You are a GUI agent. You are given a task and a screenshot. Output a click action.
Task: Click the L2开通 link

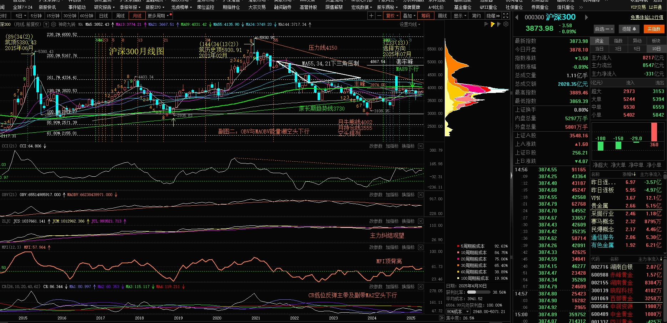(655, 7)
